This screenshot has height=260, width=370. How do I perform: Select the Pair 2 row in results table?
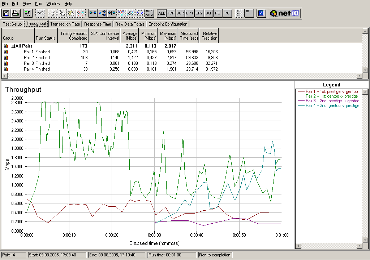pos(29,58)
